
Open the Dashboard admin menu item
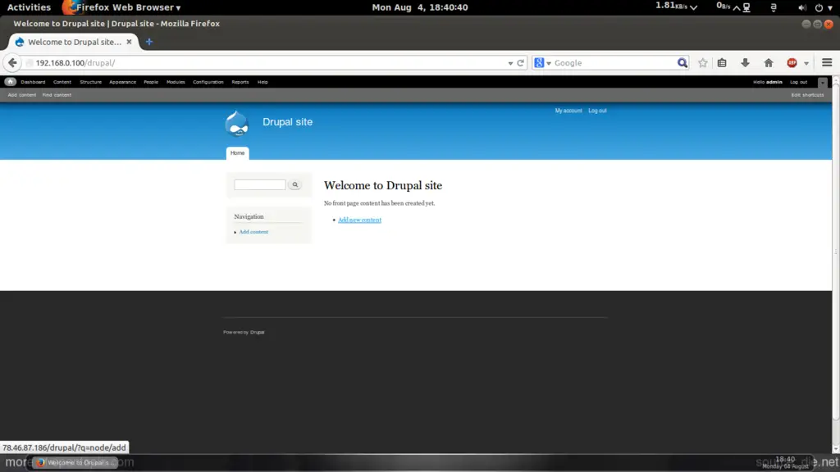pos(33,82)
